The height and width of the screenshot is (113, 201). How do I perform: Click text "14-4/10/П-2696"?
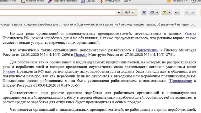(57, 55)
